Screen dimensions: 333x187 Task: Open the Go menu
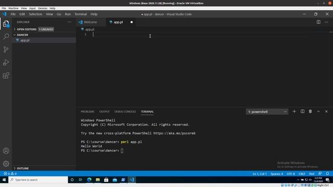(x=59, y=14)
